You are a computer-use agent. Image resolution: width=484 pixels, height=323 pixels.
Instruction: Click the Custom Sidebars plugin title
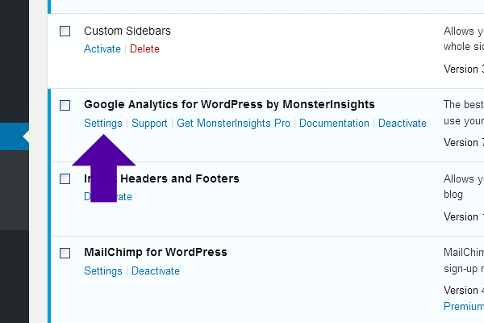point(127,31)
